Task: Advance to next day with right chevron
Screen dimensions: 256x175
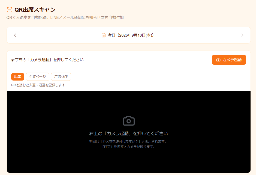Action: [242, 35]
